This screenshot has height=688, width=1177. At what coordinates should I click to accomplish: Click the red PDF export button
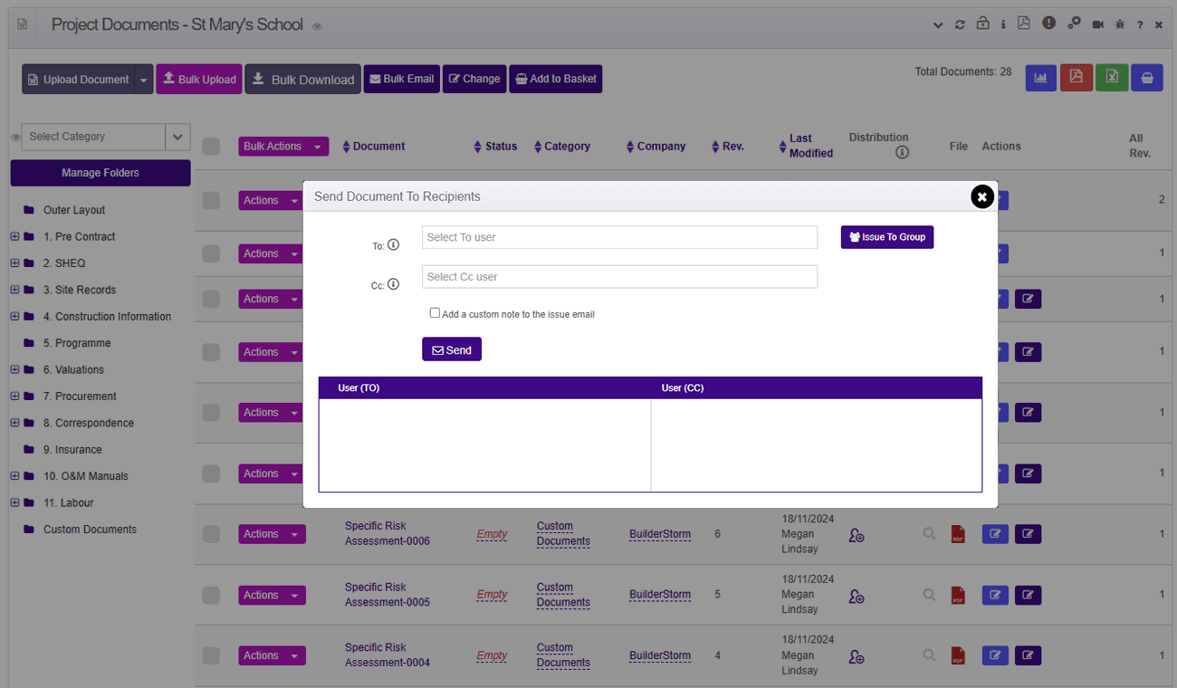[x=1077, y=78]
